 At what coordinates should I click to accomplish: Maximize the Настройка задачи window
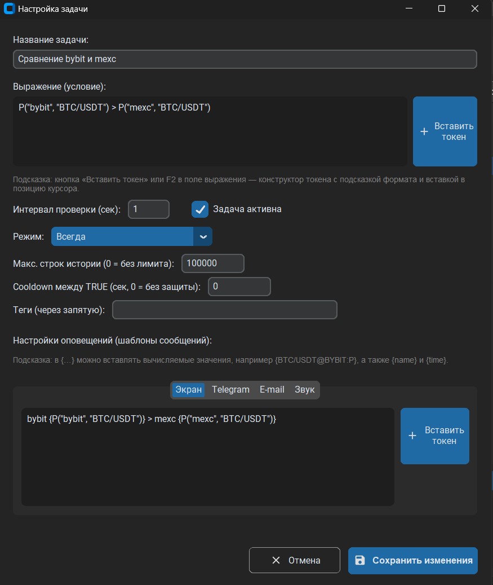click(x=442, y=8)
